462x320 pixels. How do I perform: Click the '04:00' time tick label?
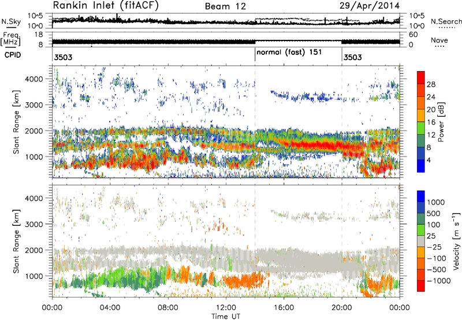point(110,308)
